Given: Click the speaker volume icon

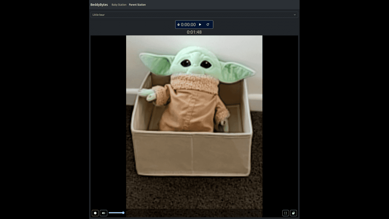Looking at the screenshot, I should click(x=103, y=213).
